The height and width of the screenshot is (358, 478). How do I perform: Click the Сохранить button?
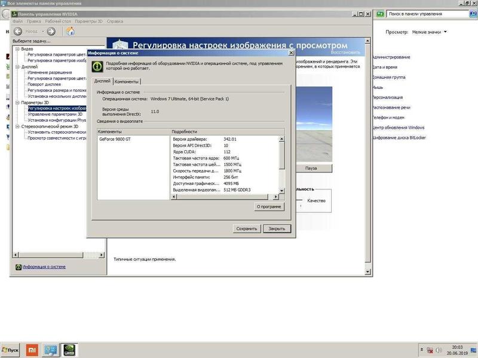coord(246,229)
